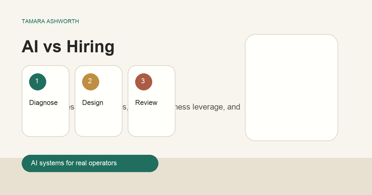This screenshot has width=372, height=195.
Task: Click the green circle numbered 1
Action: [38, 82]
